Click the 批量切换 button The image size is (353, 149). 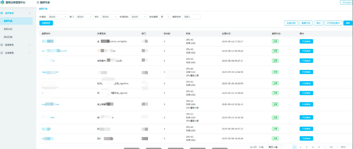[291, 23]
